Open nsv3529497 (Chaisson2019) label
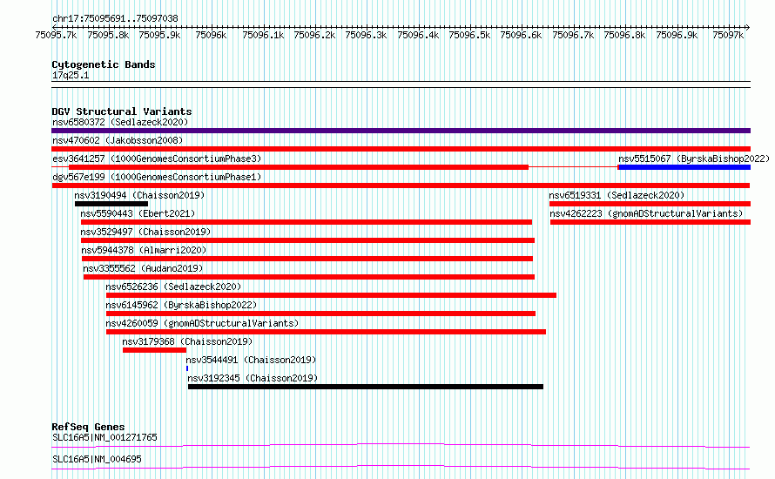Screen dimensions: 775x479 pyautogui.click(x=145, y=232)
